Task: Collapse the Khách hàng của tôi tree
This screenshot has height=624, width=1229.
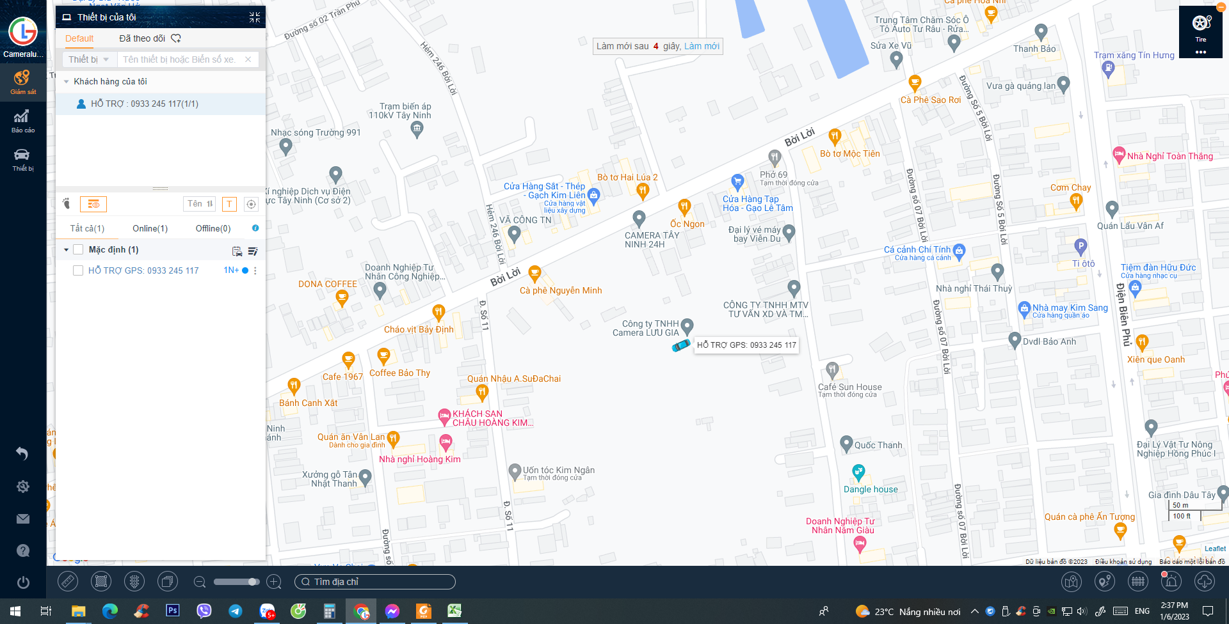Action: [66, 82]
